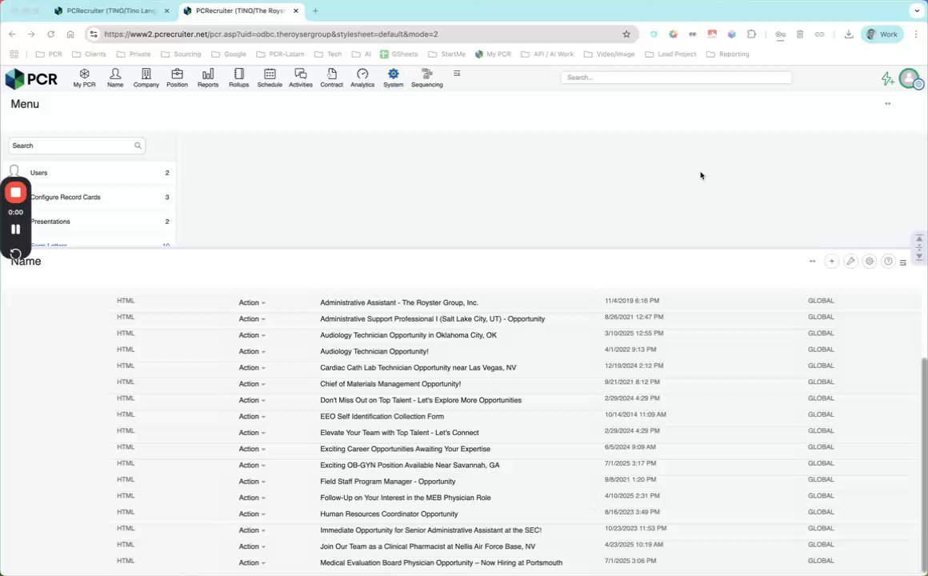Click the global Search field in PCR header

tap(676, 78)
